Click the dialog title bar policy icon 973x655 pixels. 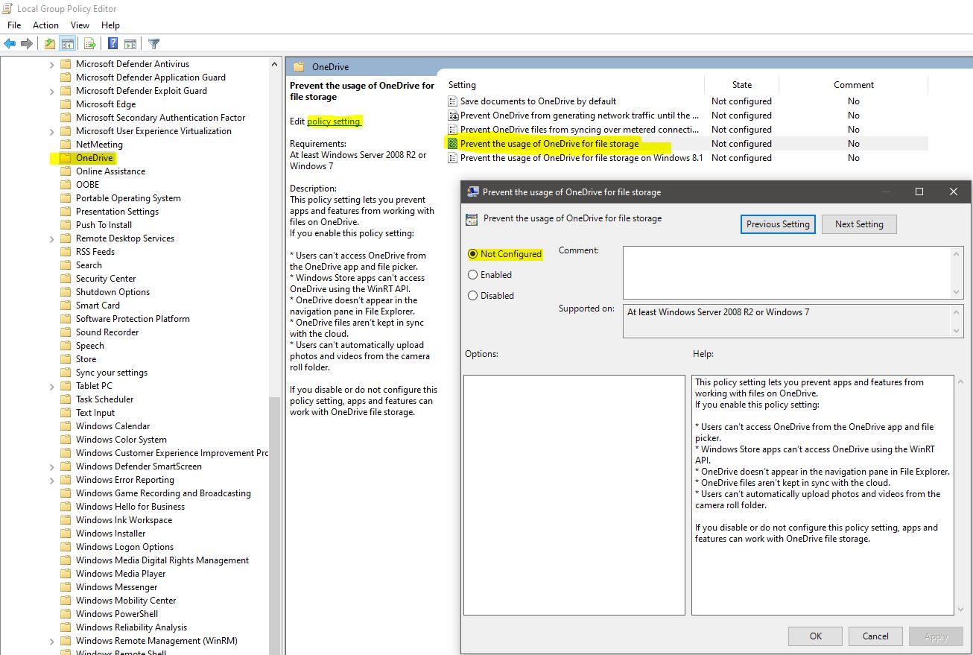472,192
